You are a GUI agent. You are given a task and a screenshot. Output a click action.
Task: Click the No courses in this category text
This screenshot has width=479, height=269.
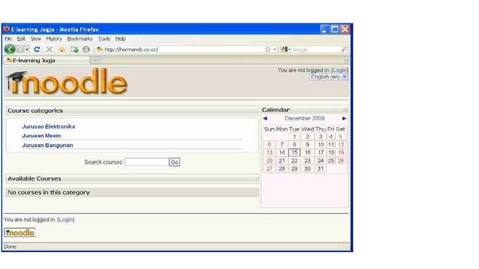(x=49, y=192)
